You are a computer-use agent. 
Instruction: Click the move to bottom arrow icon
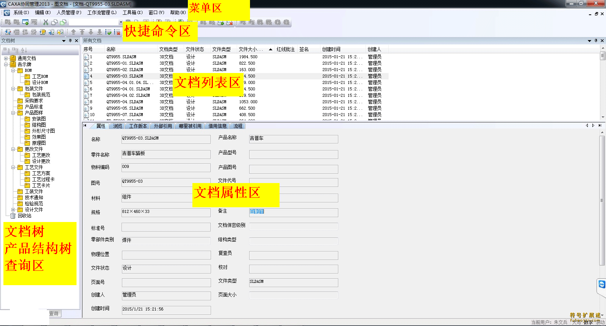[100, 32]
